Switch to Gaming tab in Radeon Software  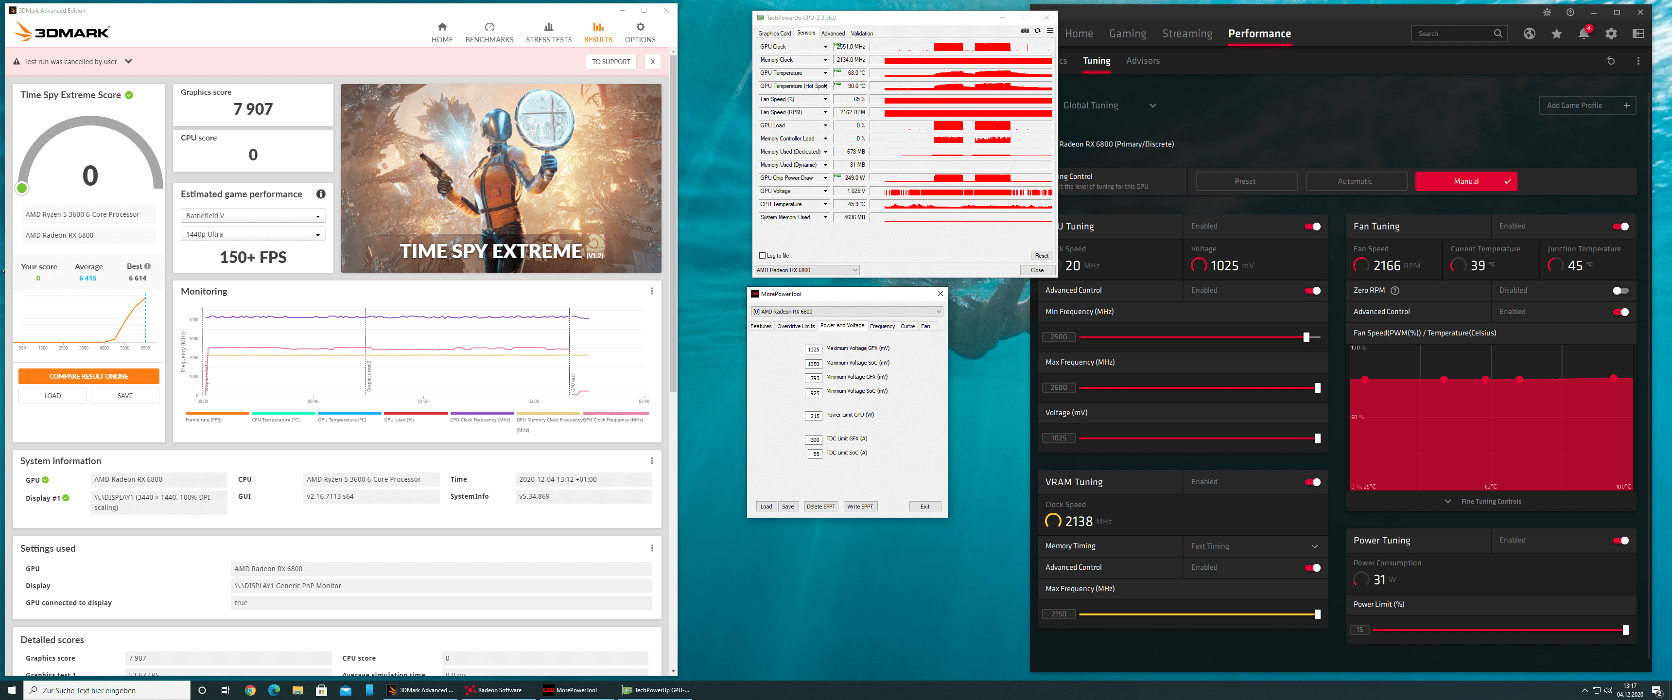tap(1128, 34)
